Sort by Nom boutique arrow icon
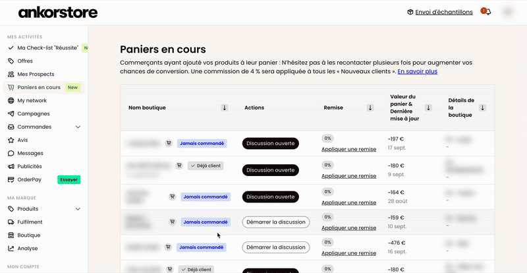This screenshot has width=527, height=273. tap(225, 107)
